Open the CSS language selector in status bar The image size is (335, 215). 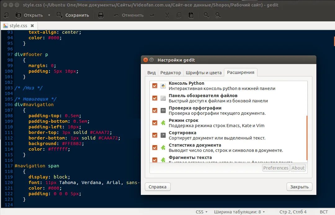(201, 212)
